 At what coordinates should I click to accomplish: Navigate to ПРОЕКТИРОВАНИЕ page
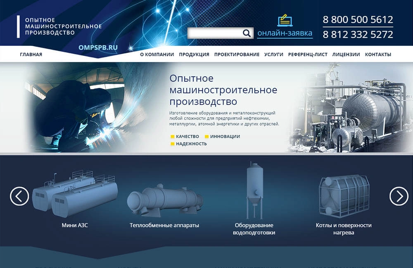tap(237, 54)
